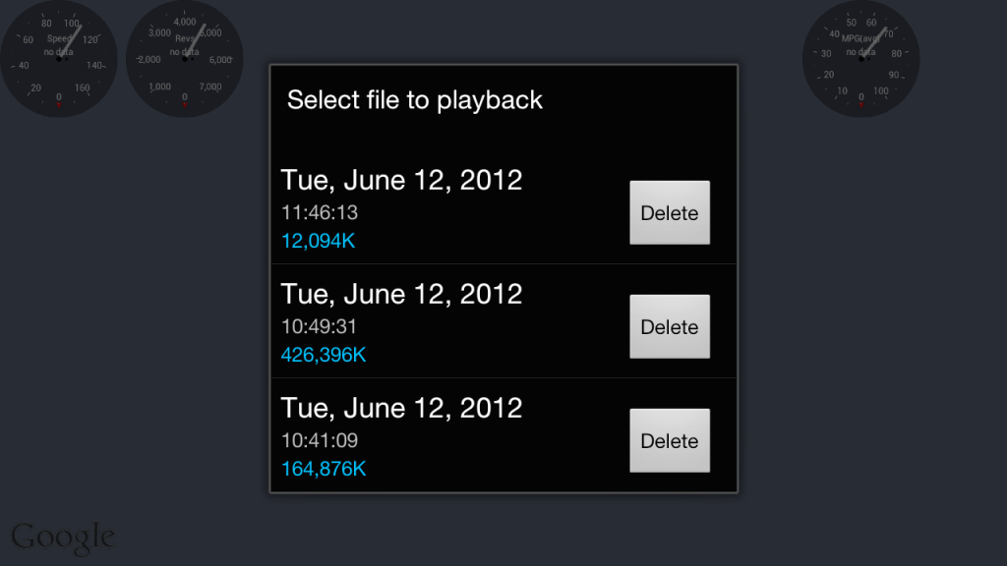Delete the 10:41:09 log file
The width and height of the screenshot is (1007, 566).
[669, 441]
